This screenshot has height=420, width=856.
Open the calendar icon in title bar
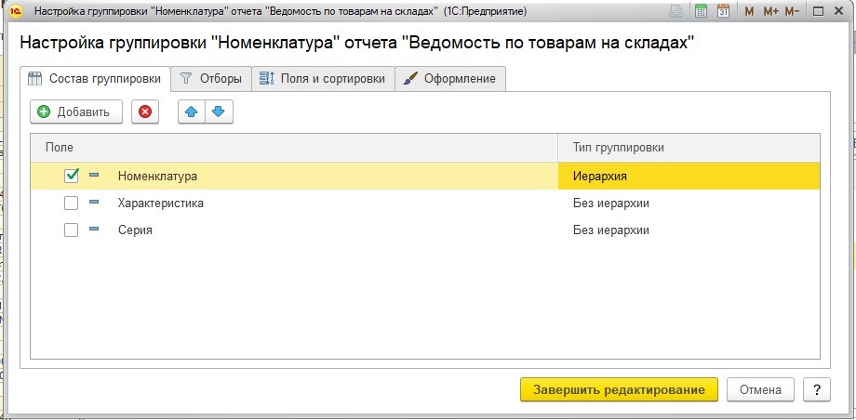[721, 11]
